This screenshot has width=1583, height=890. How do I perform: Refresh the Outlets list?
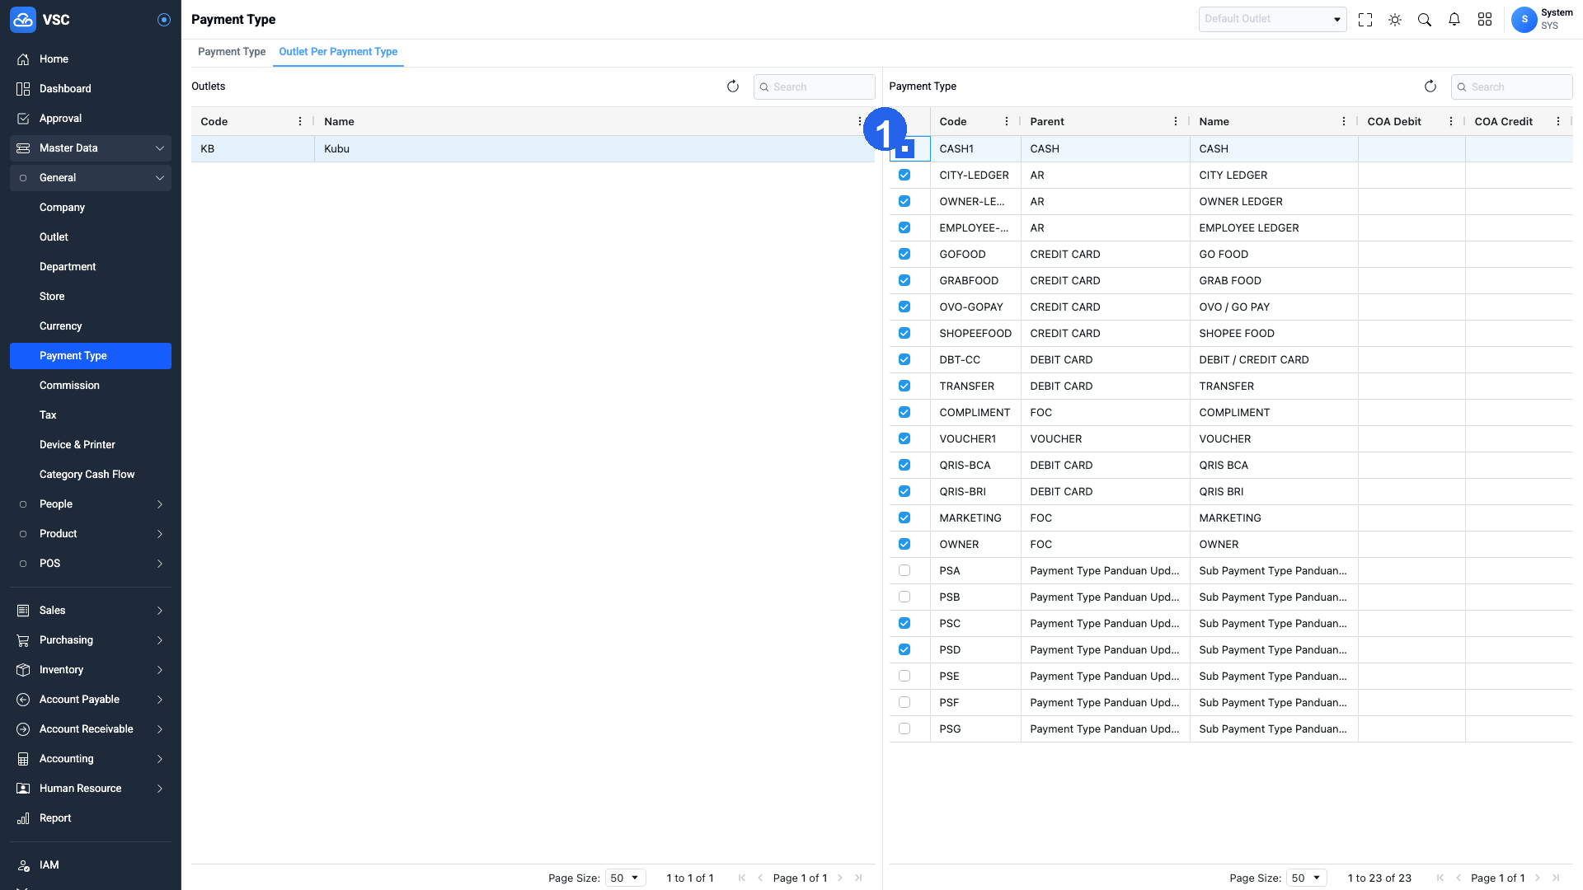(x=733, y=87)
